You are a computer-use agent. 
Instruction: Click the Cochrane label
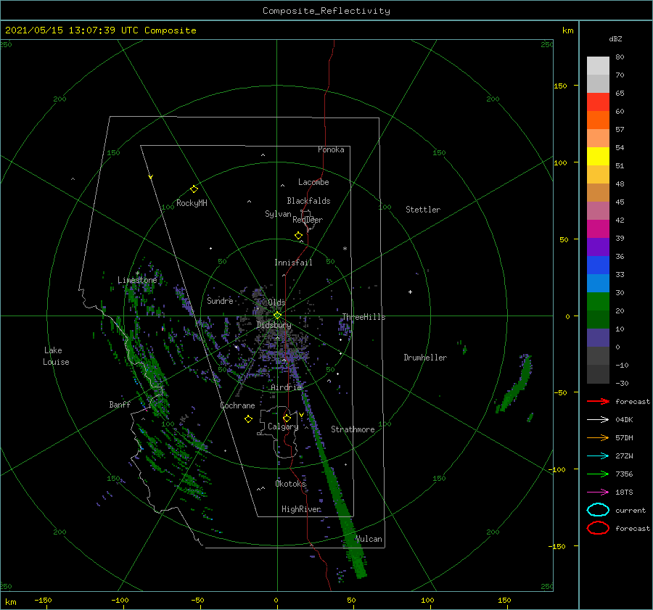tap(237, 405)
